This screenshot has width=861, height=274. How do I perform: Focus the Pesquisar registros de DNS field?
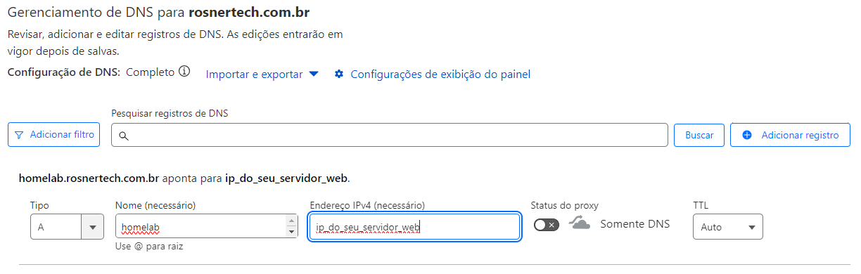click(x=390, y=135)
